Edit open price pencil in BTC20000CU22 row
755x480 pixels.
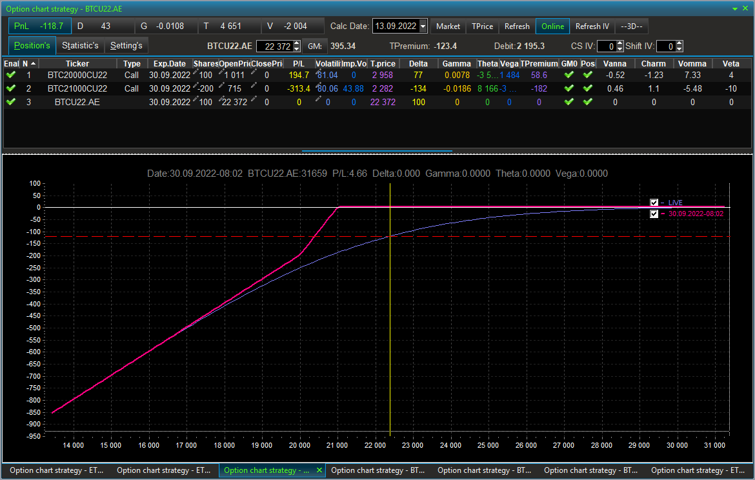[x=221, y=72]
